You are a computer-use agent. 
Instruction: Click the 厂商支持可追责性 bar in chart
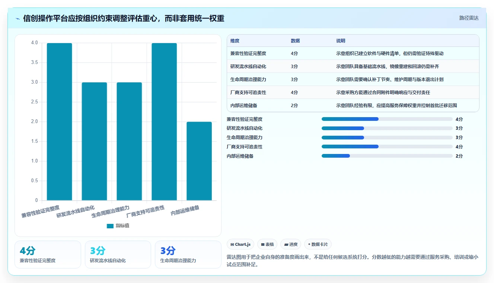pyautogui.click(x=164, y=122)
